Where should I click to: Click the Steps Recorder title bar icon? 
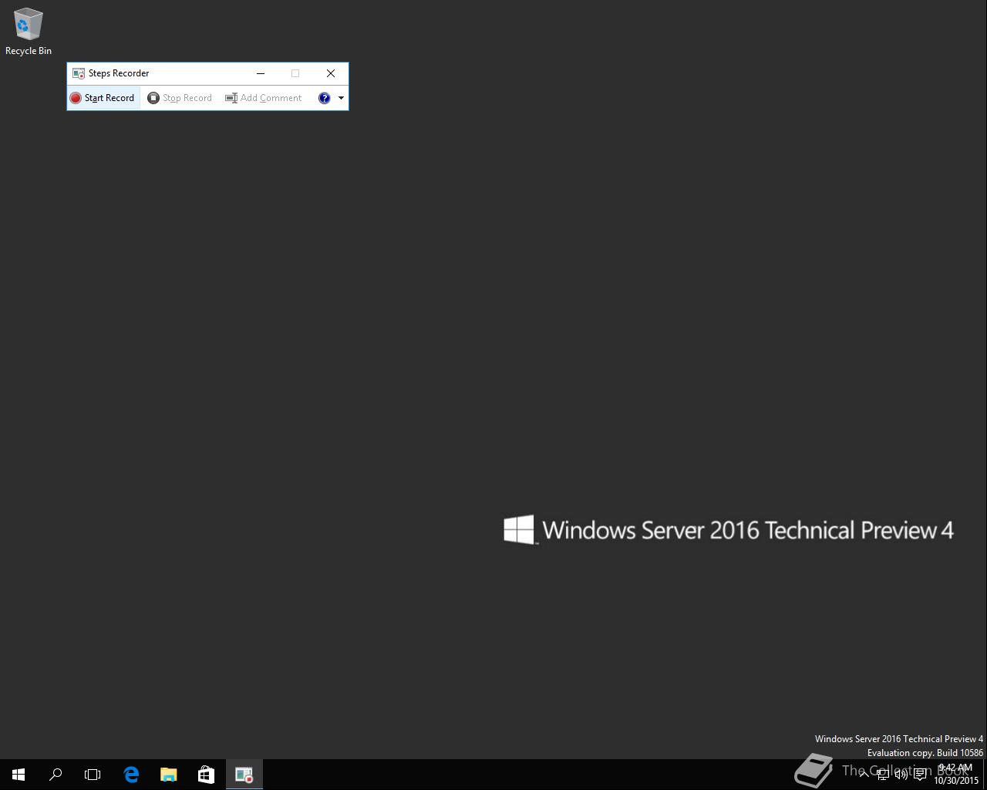click(x=79, y=73)
